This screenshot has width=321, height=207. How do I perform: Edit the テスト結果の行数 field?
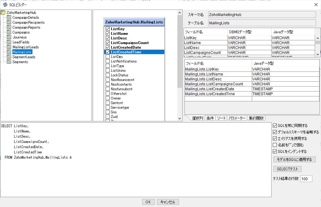coord(306,179)
